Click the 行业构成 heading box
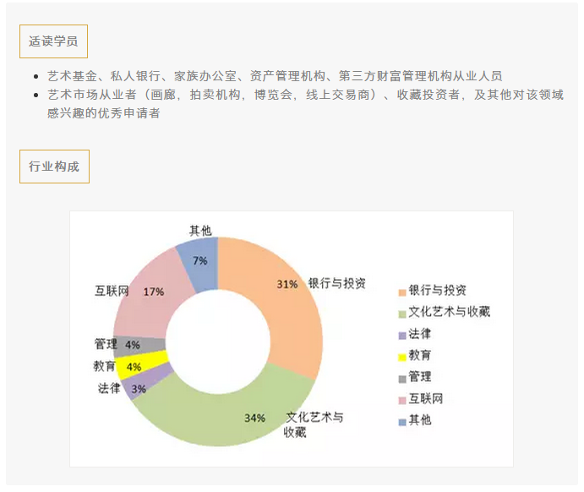Viewport: 584px width, 492px height. (54, 167)
